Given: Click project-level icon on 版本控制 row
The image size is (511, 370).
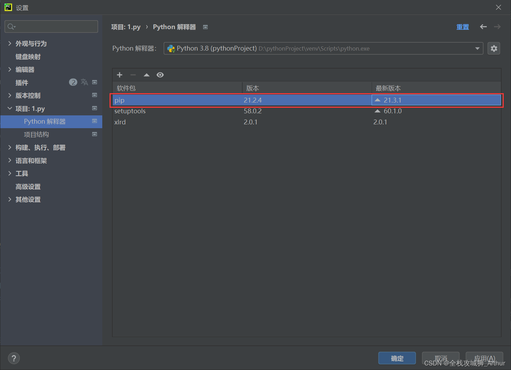Looking at the screenshot, I should (95, 95).
